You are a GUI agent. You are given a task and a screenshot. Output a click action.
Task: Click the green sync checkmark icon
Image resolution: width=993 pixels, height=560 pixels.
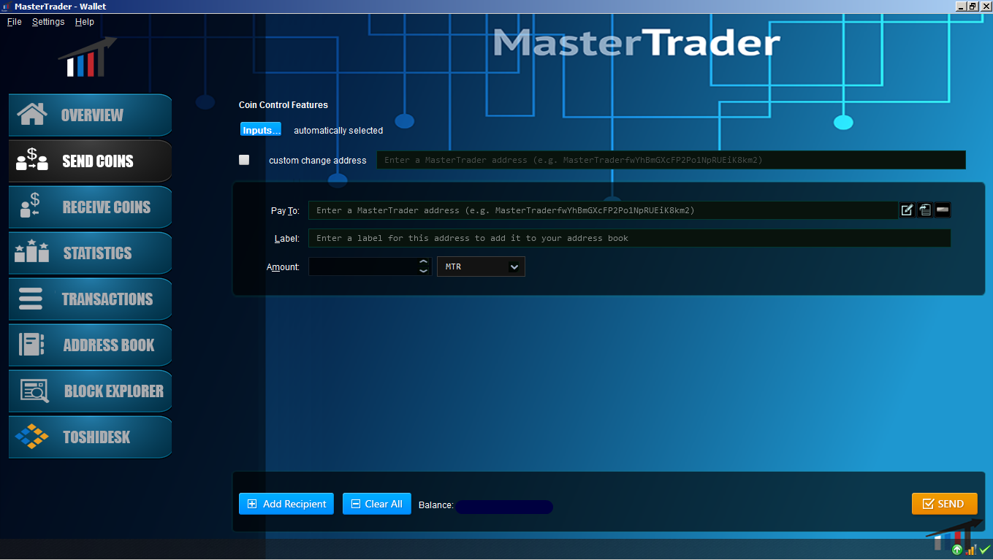[x=985, y=549]
